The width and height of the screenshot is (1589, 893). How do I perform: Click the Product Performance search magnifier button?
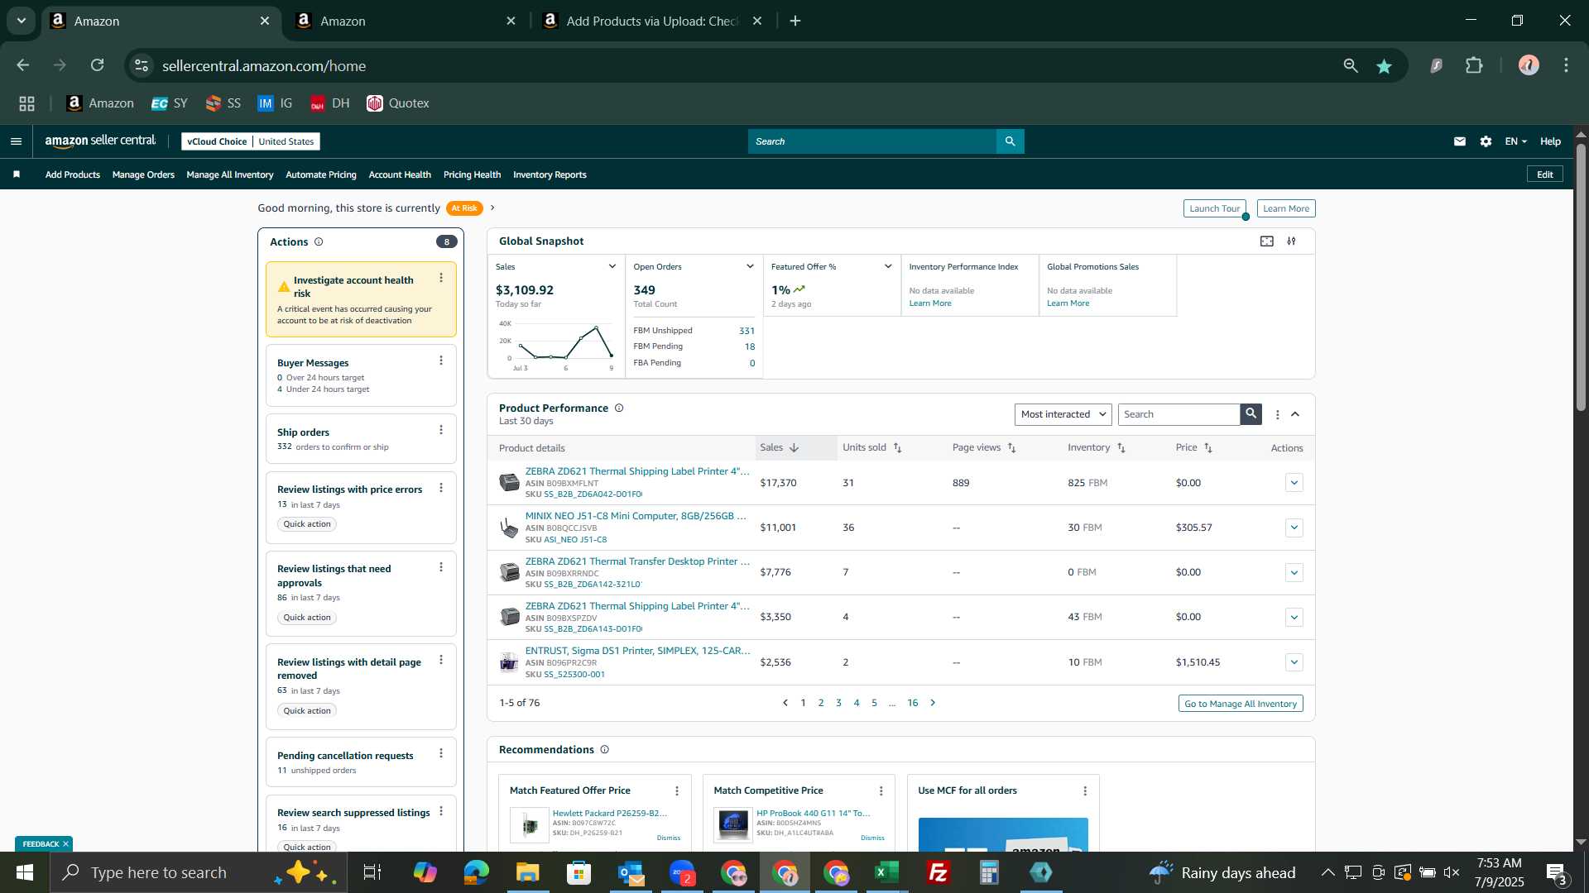tap(1251, 414)
